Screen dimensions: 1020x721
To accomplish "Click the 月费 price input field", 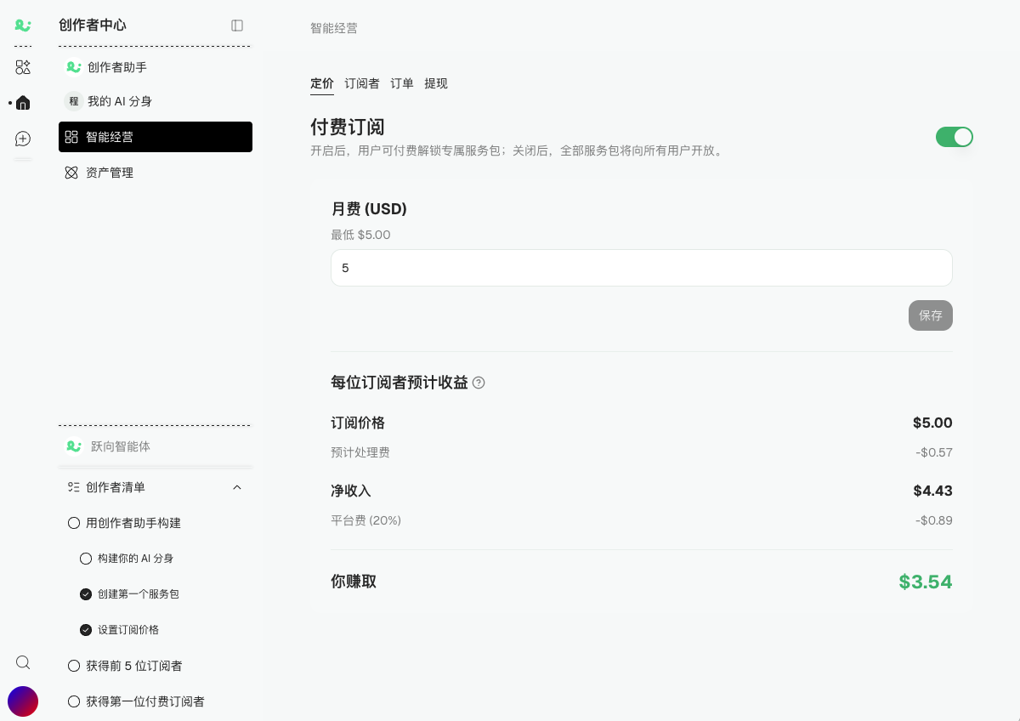I will tap(642, 268).
